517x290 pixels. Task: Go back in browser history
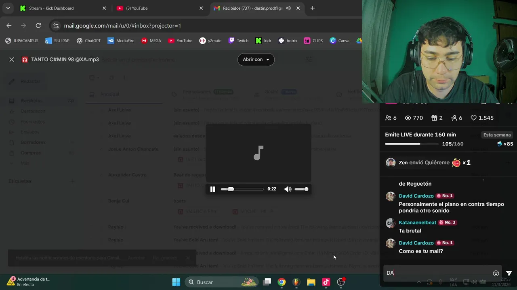coord(9,25)
